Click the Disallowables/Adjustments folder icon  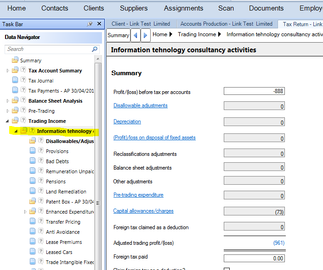pos(32,140)
